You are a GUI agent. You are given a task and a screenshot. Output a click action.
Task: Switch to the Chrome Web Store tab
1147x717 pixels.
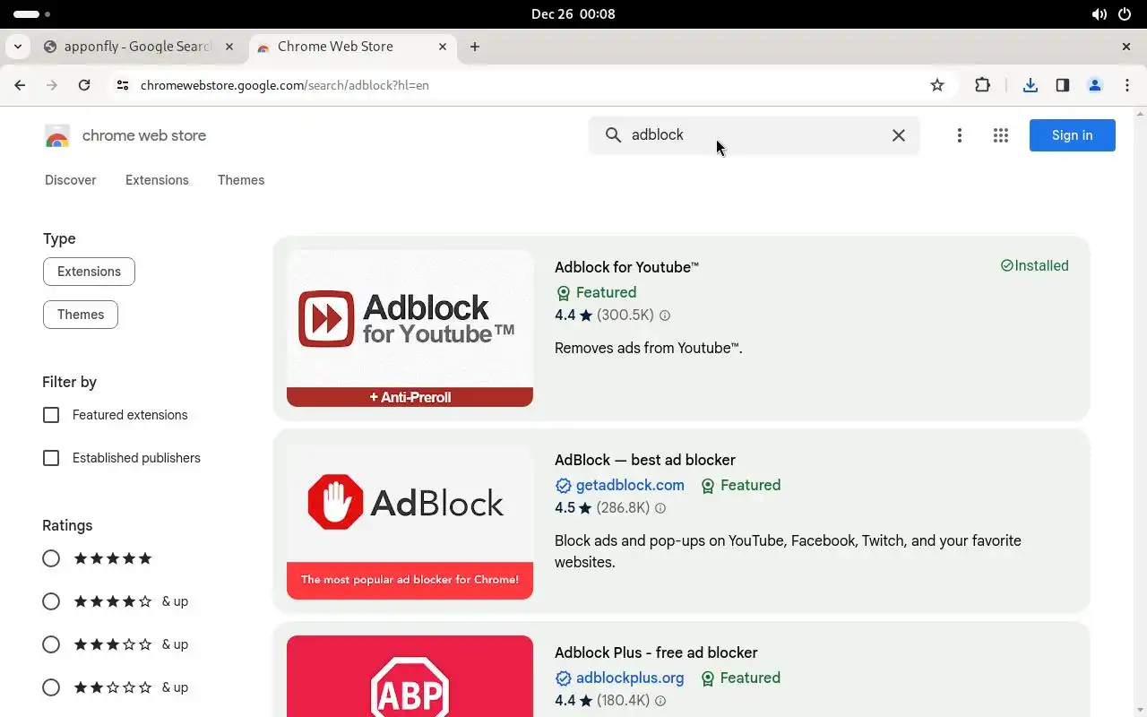(352, 47)
